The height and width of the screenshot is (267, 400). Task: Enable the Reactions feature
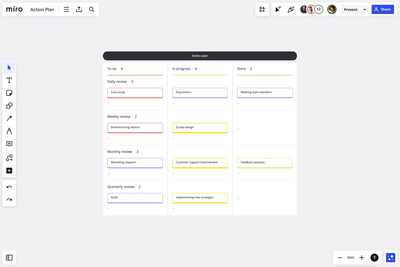click(291, 9)
